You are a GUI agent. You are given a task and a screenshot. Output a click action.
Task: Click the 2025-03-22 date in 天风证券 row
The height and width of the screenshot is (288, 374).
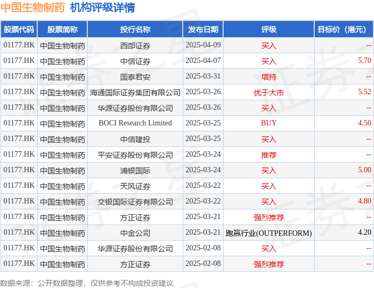click(203, 185)
